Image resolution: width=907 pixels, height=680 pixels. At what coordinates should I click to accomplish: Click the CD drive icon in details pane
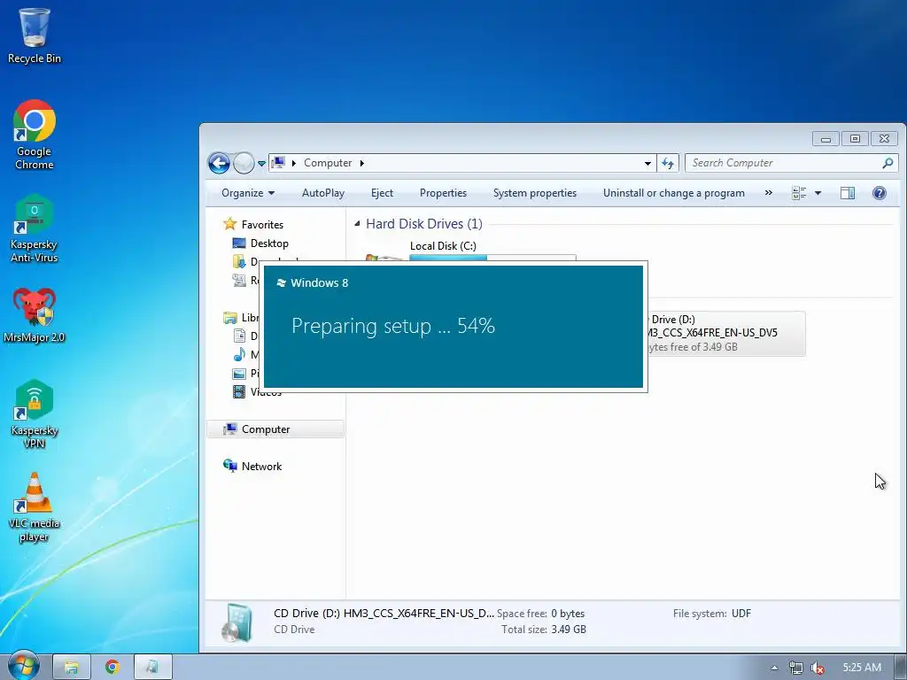[237, 622]
